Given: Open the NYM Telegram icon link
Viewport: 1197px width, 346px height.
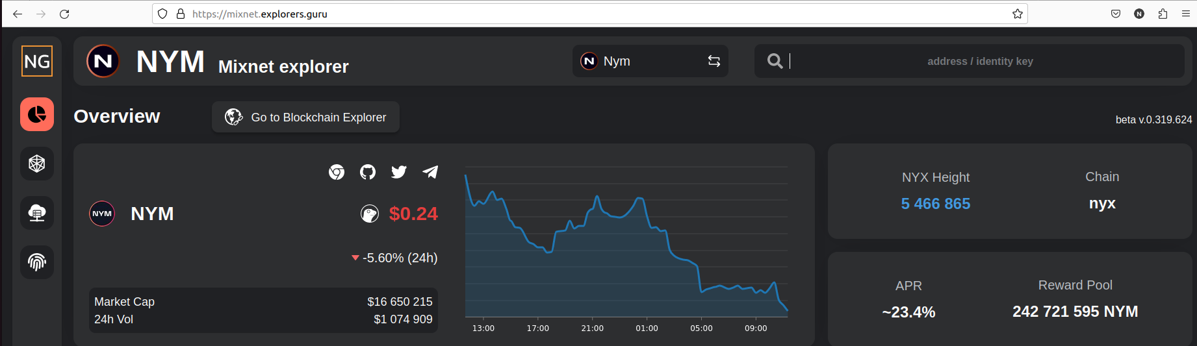Looking at the screenshot, I should coord(430,172).
